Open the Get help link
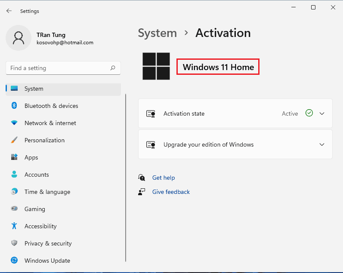 tap(164, 178)
